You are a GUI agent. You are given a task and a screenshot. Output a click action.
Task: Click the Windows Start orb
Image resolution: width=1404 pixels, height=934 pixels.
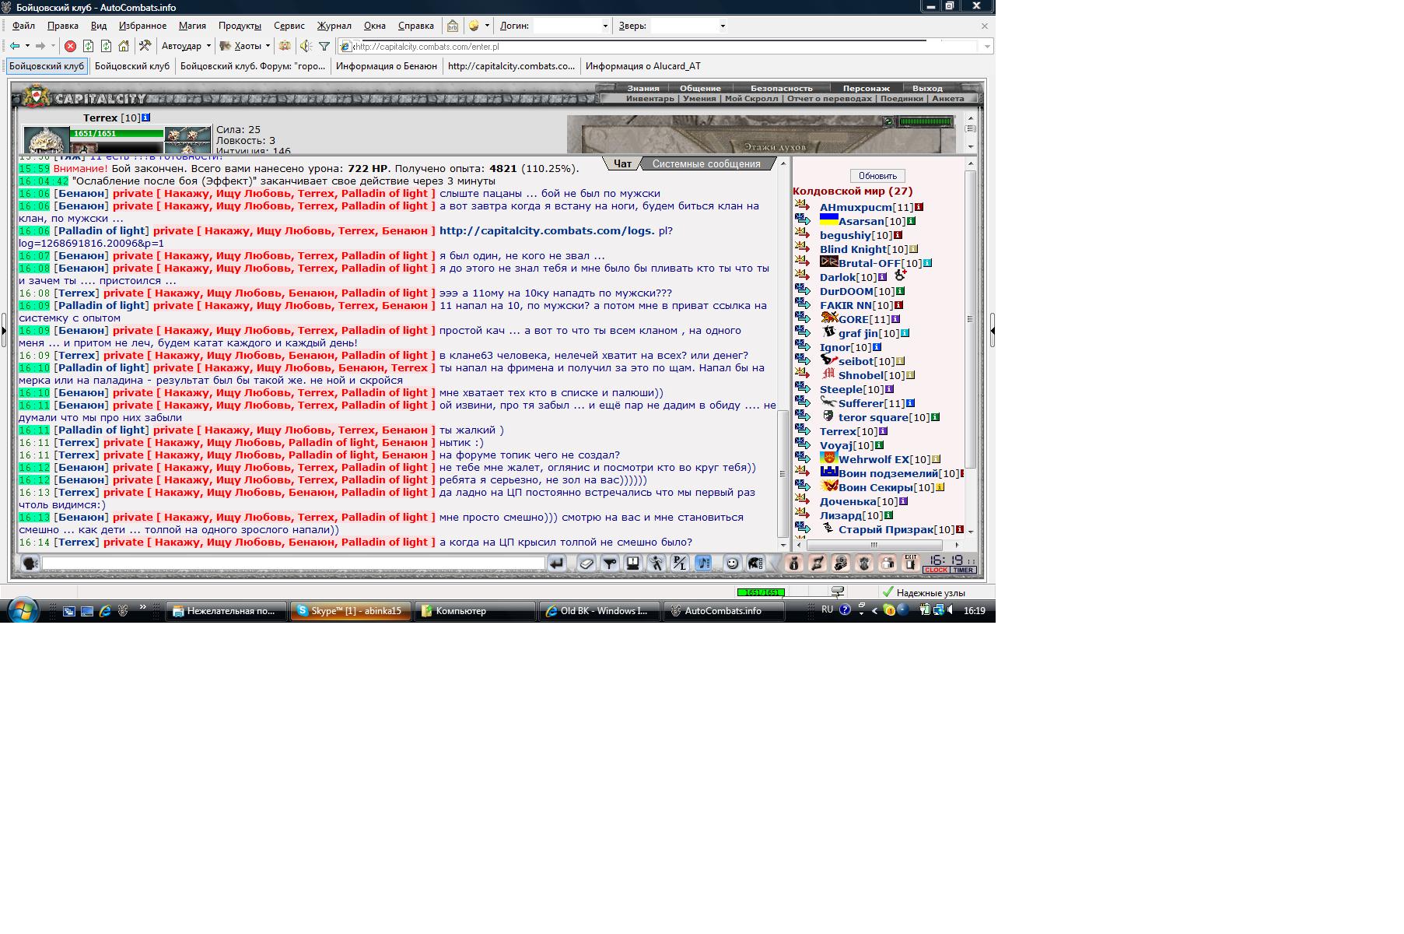pyautogui.click(x=22, y=609)
